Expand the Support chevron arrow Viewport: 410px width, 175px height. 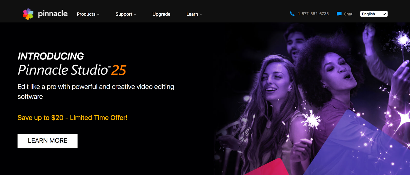tap(135, 15)
